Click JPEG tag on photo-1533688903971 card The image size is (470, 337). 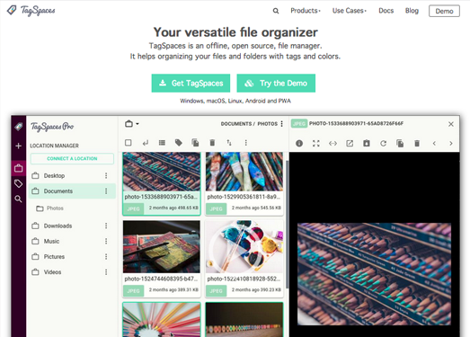click(133, 208)
